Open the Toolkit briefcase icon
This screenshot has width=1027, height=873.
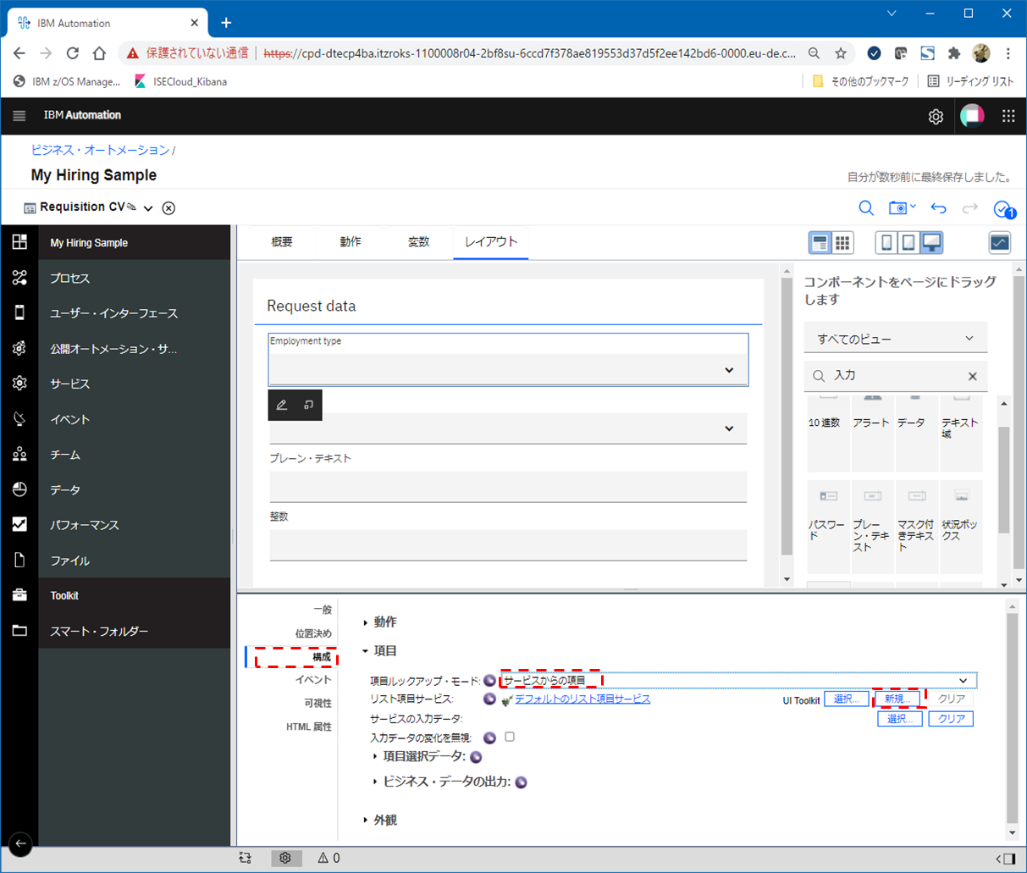point(19,595)
